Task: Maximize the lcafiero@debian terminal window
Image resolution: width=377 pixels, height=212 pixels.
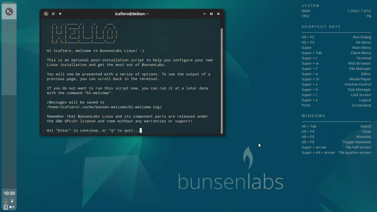Action: [x=211, y=14]
